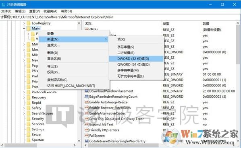Choose 查找(F)... in the context menu
This screenshot has height=148, width=241.
[74, 45]
